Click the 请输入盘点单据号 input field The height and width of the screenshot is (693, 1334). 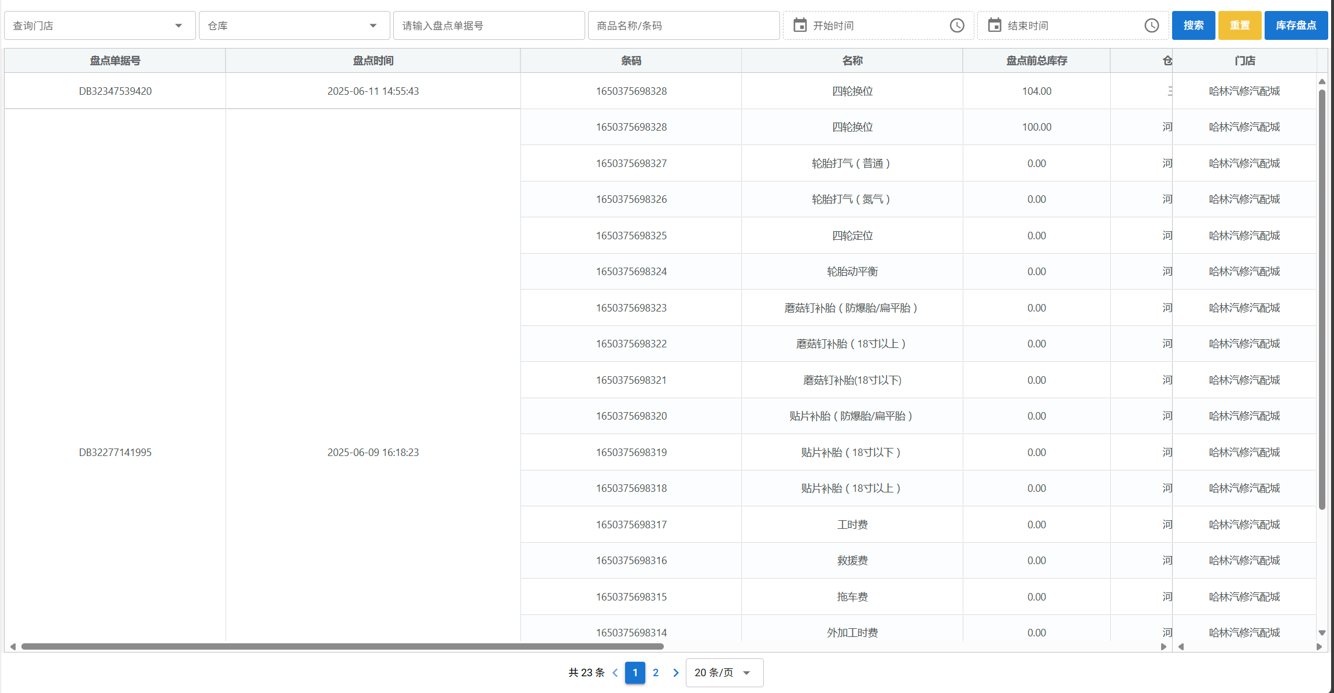[489, 25]
